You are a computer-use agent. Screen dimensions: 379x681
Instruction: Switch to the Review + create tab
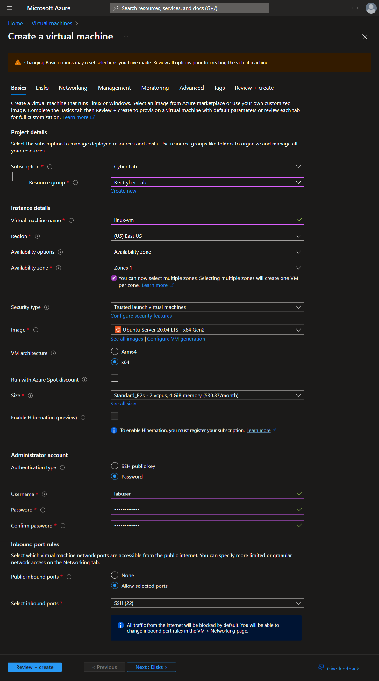click(254, 88)
